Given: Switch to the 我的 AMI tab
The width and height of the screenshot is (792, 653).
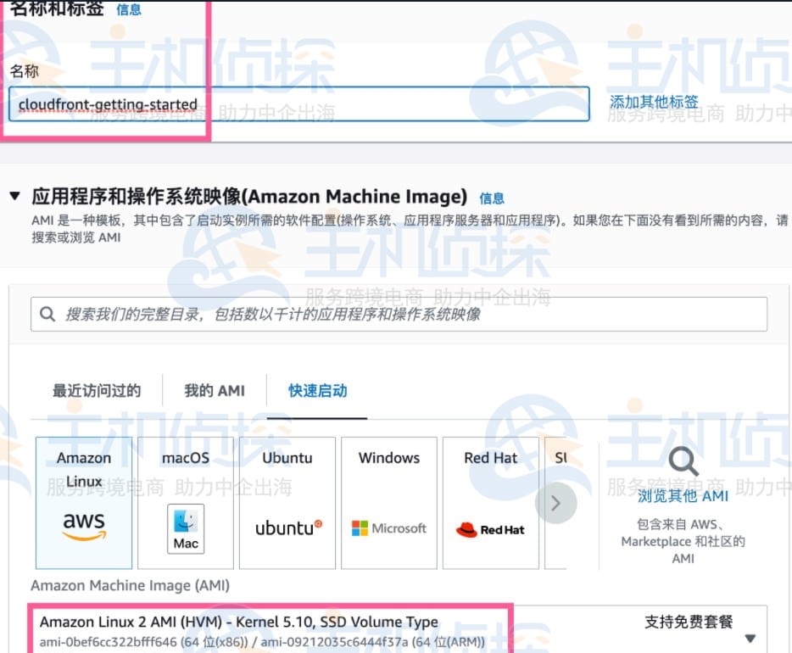Looking at the screenshot, I should click(x=215, y=390).
